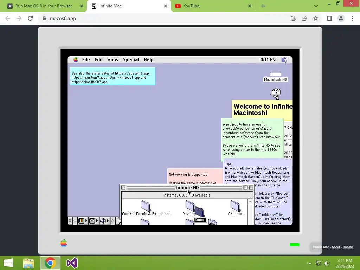The height and width of the screenshot is (270, 360).
Task: Select The Outside World hand-and-globe desktop icon
Action: tap(276, 94)
